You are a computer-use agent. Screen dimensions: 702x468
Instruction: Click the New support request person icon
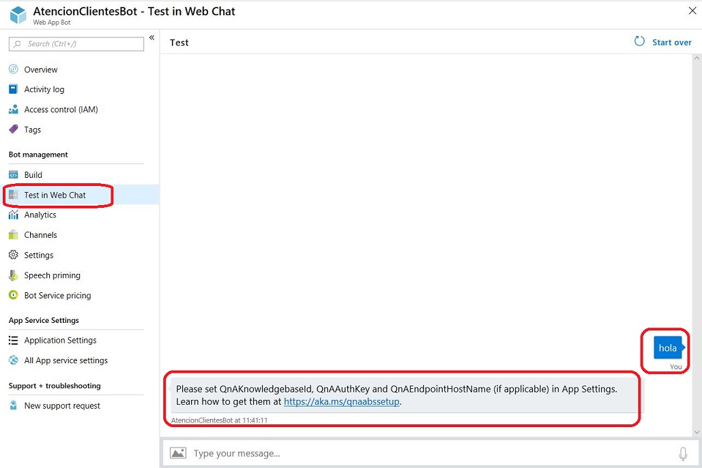[x=14, y=405]
